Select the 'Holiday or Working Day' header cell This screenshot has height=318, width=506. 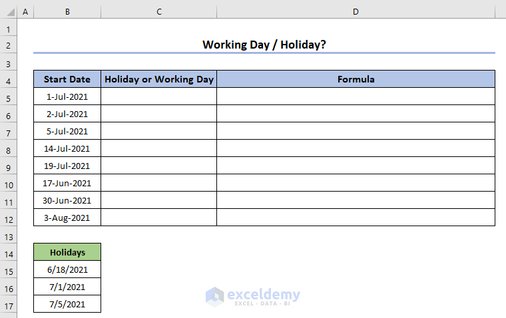[158, 79]
